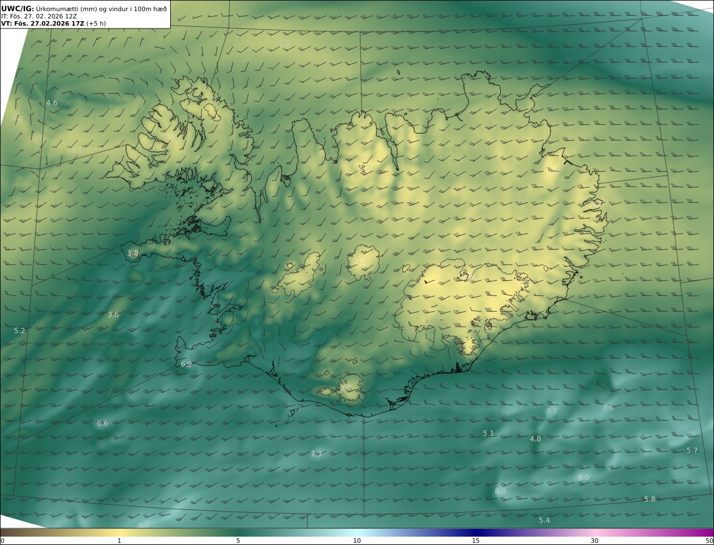Screen dimensions: 714x545
Task: Click the title 'UWC/IG: Úrkomumætti (mm) og vindur'
Action: [x=84, y=8]
